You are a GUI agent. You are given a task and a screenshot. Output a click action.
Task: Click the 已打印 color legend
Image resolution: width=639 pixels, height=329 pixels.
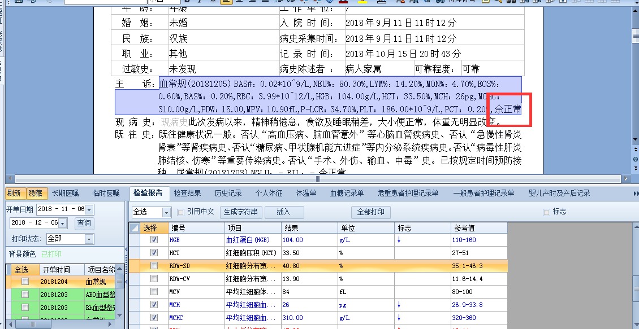point(51,254)
